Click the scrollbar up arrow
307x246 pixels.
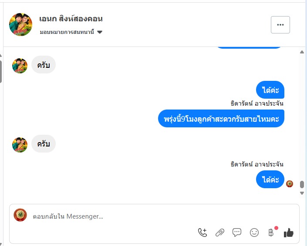click(x=302, y=52)
